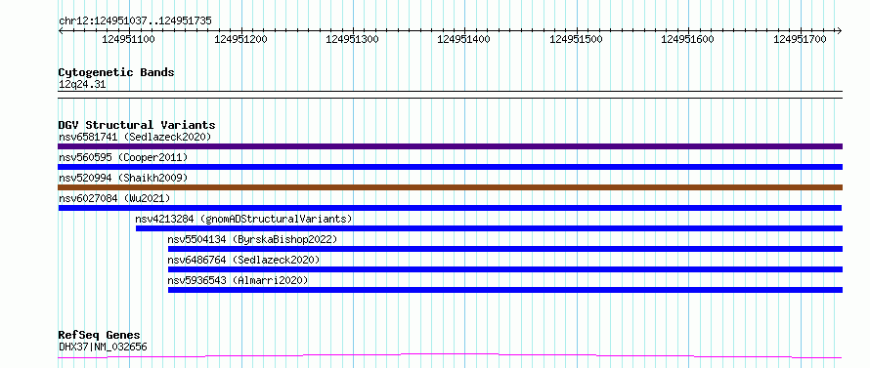Click the DHX37|NM_032656 gene label
Image resolution: width=870 pixels, height=368 pixels.
pyautogui.click(x=103, y=348)
